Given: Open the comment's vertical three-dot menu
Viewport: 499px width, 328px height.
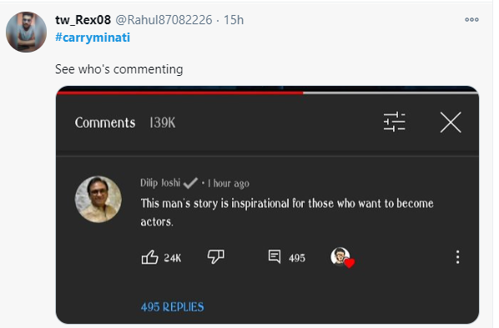Looking at the screenshot, I should (x=457, y=257).
